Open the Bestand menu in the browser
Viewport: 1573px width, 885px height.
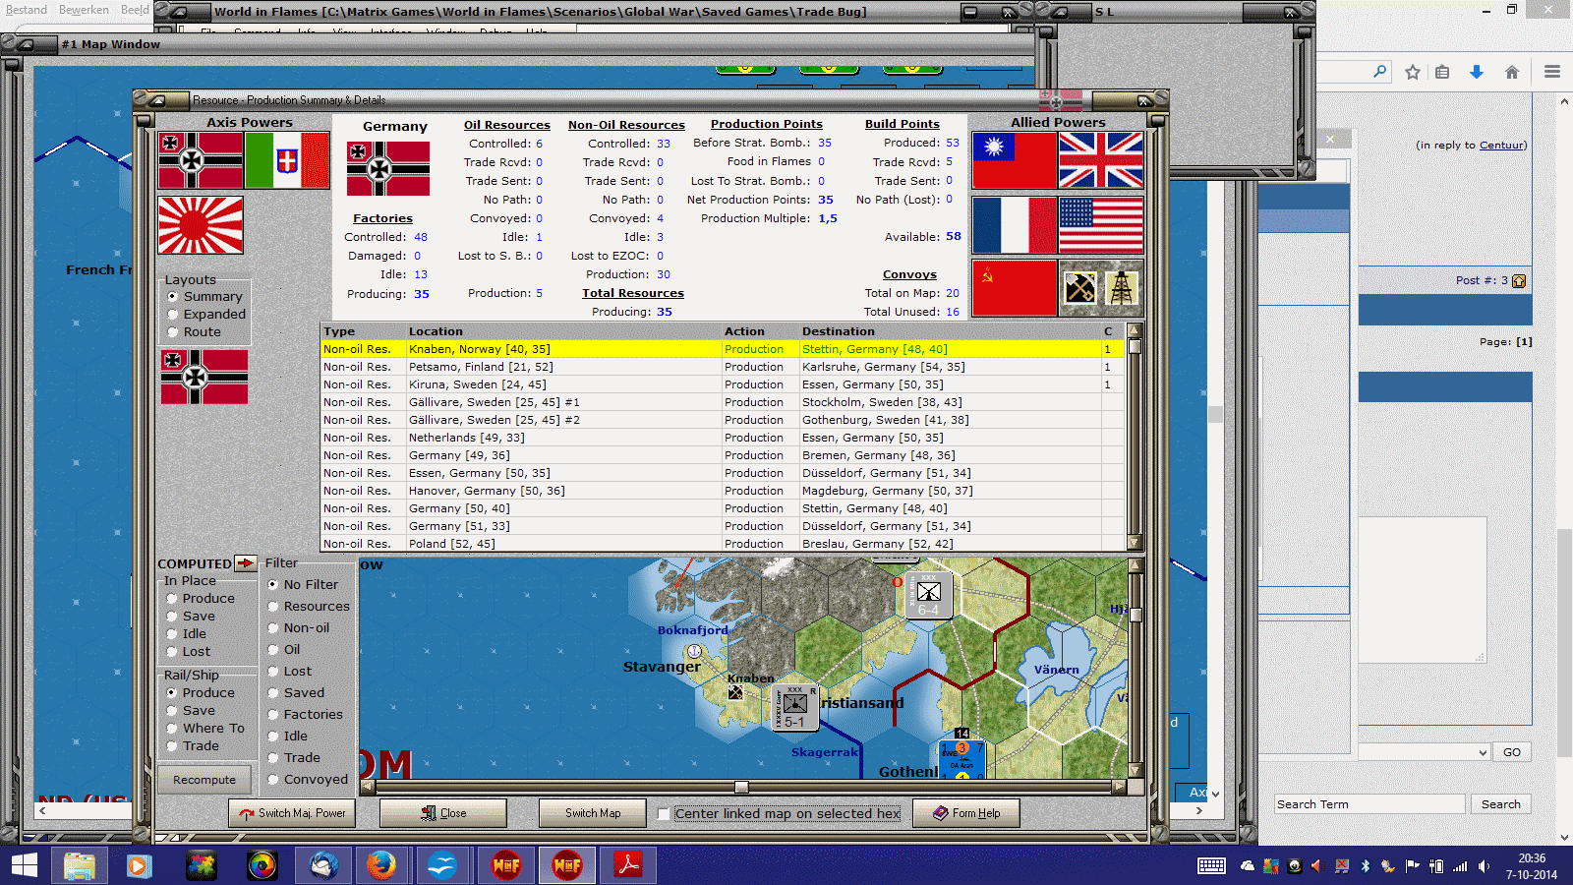(27, 10)
